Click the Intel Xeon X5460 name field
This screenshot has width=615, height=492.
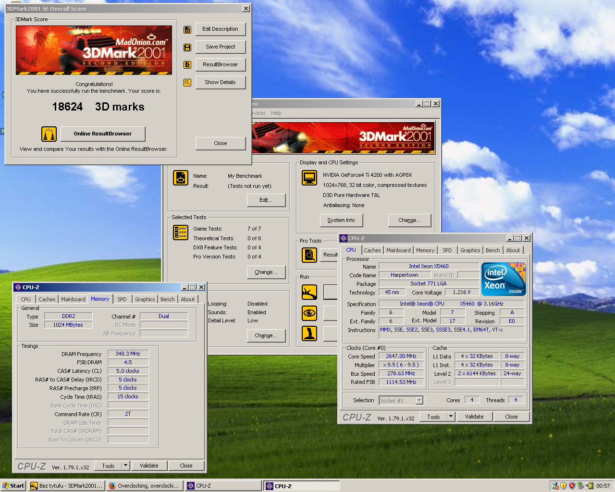[429, 266]
